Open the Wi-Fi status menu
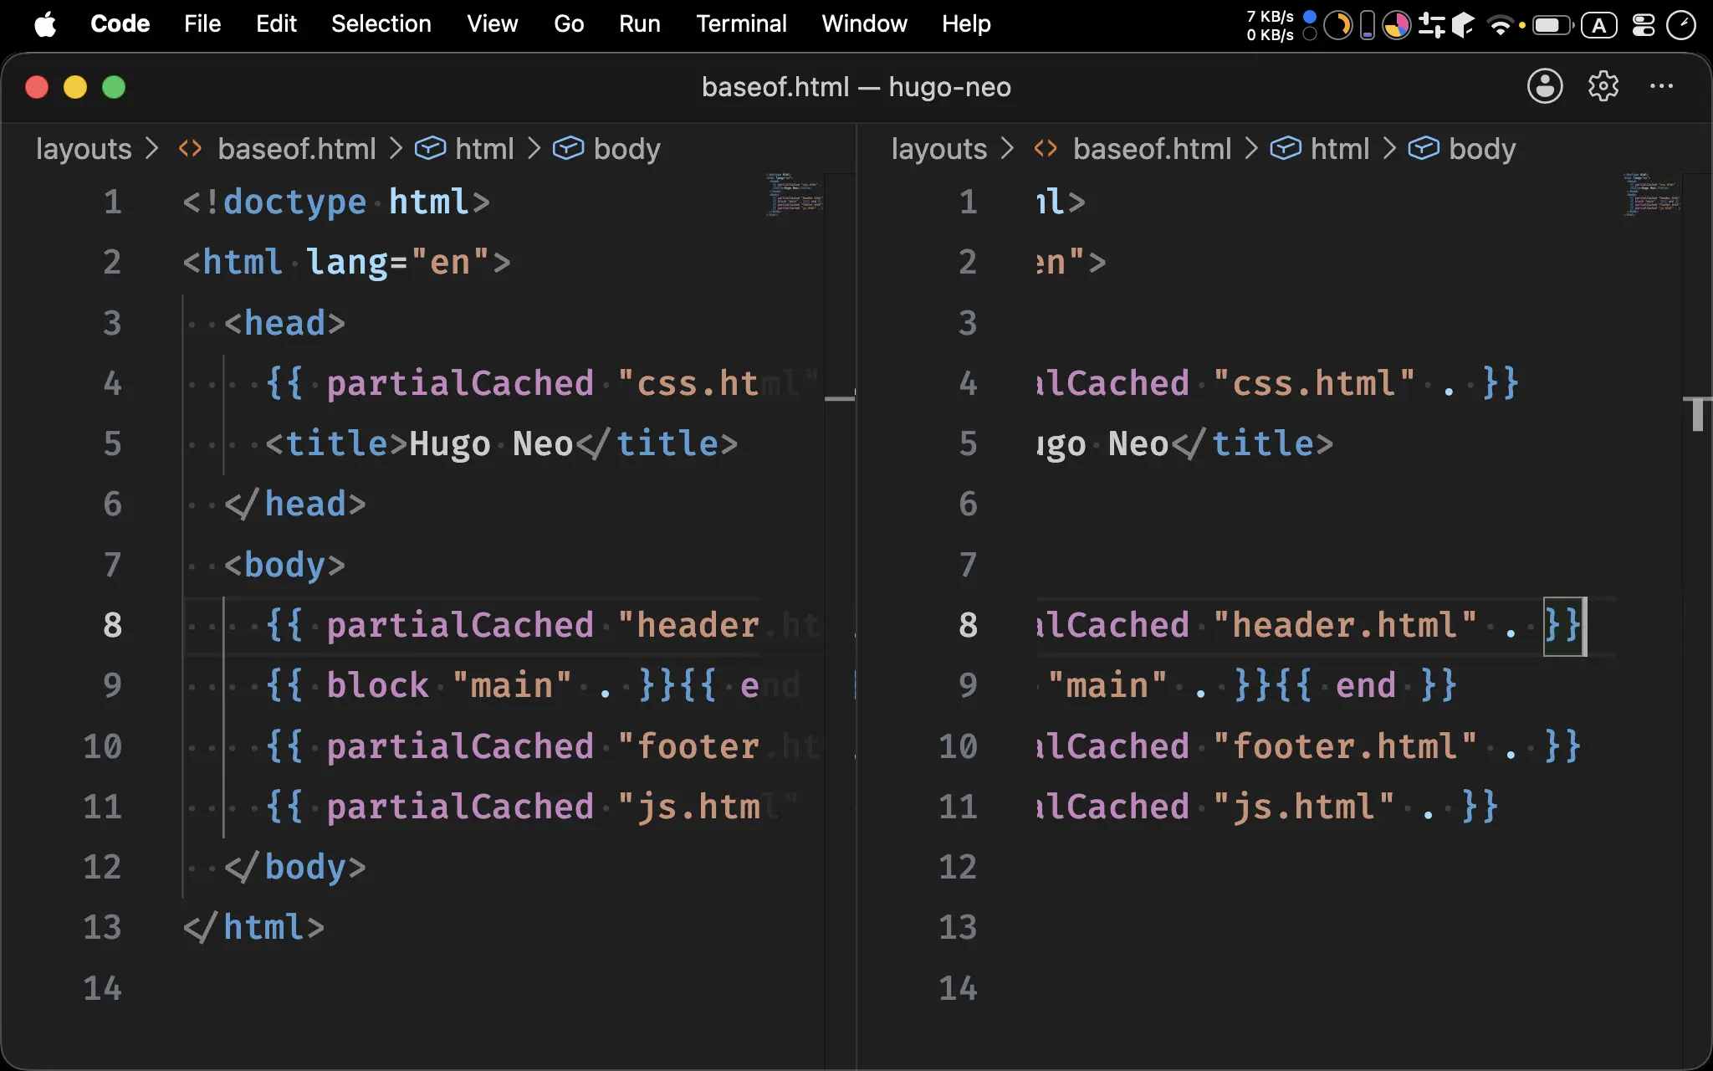This screenshot has width=1713, height=1071. [x=1500, y=25]
